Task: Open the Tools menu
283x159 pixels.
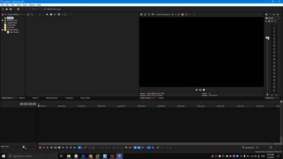Action: click(x=25, y=5)
